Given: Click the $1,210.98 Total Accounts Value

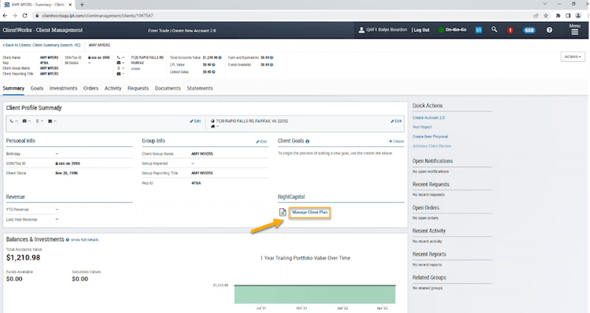Looking at the screenshot, I should pyautogui.click(x=24, y=258).
